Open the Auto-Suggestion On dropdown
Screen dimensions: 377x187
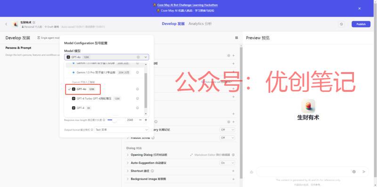coord(227,163)
